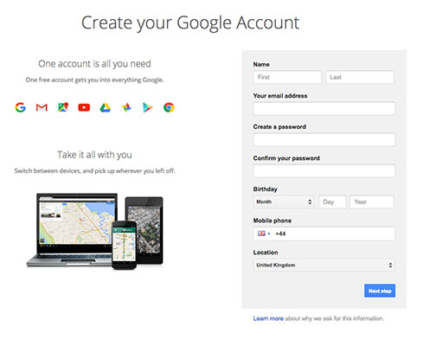This screenshot has height=346, width=430.
Task: Focus the First name field
Action: pyautogui.click(x=287, y=77)
